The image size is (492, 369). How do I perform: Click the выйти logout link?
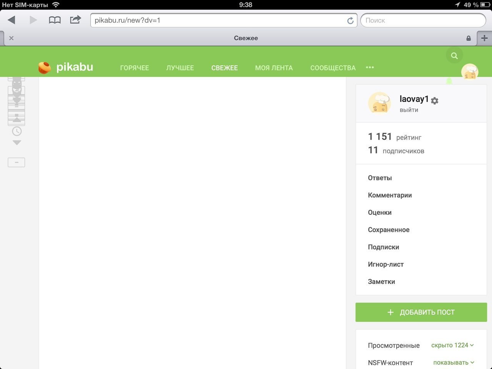[x=409, y=110]
